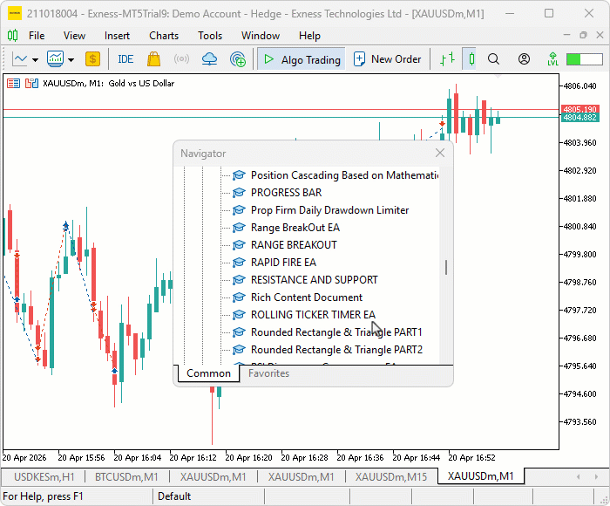Click the PROGRESS BAR graduation cap icon
Viewport: 610px width, 506px height.
[239, 193]
